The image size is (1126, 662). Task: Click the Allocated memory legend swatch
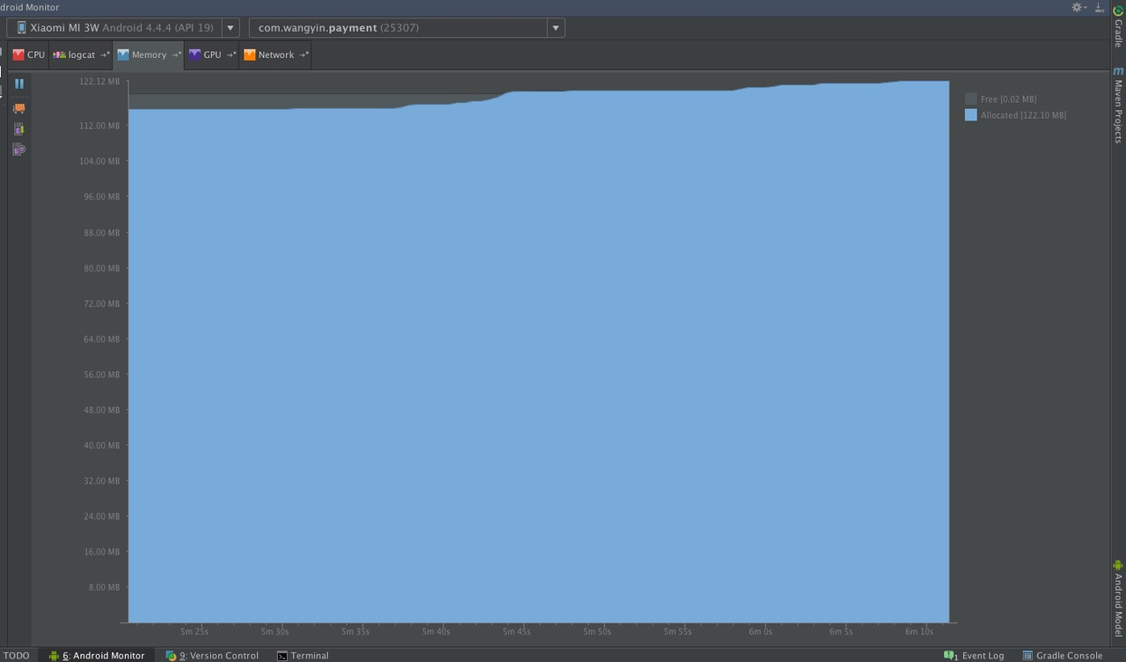[971, 115]
